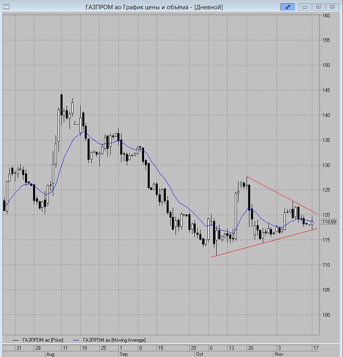Image resolution: width=343 pixels, height=357 pixels.
Task: Click the 130 price axis label
Action: [326, 165]
